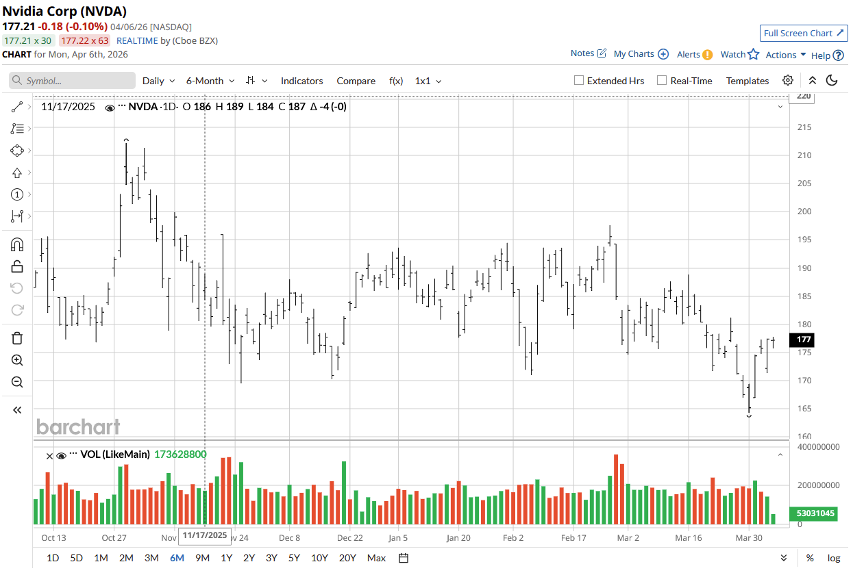
Task: Open chart Templates
Action: point(747,80)
